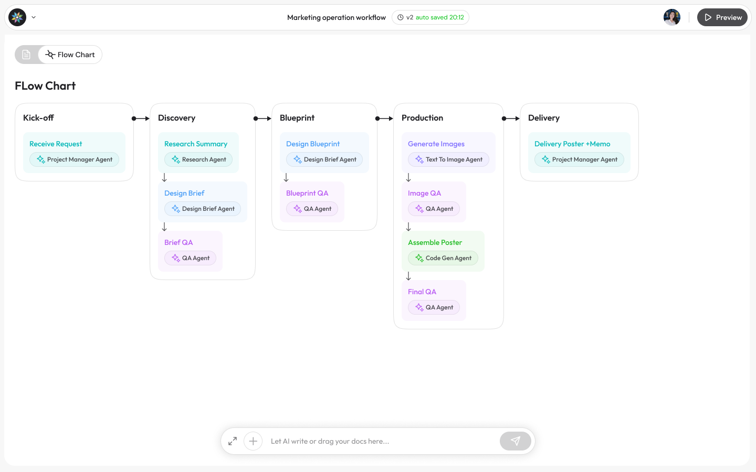The width and height of the screenshot is (756, 472).
Task: Click the plus icon to add attachment
Action: [253, 441]
